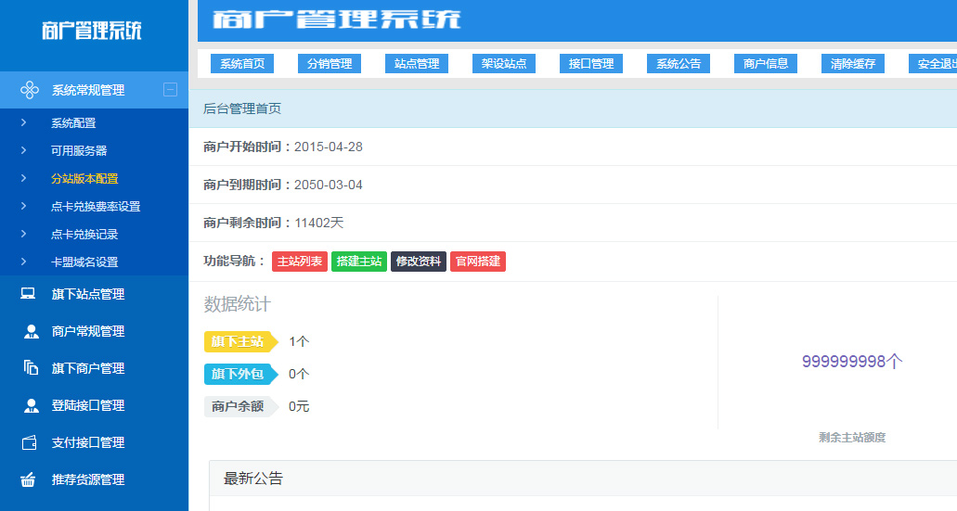Click the dark 修改资料 button
Screen dimensions: 957x511
419,262
